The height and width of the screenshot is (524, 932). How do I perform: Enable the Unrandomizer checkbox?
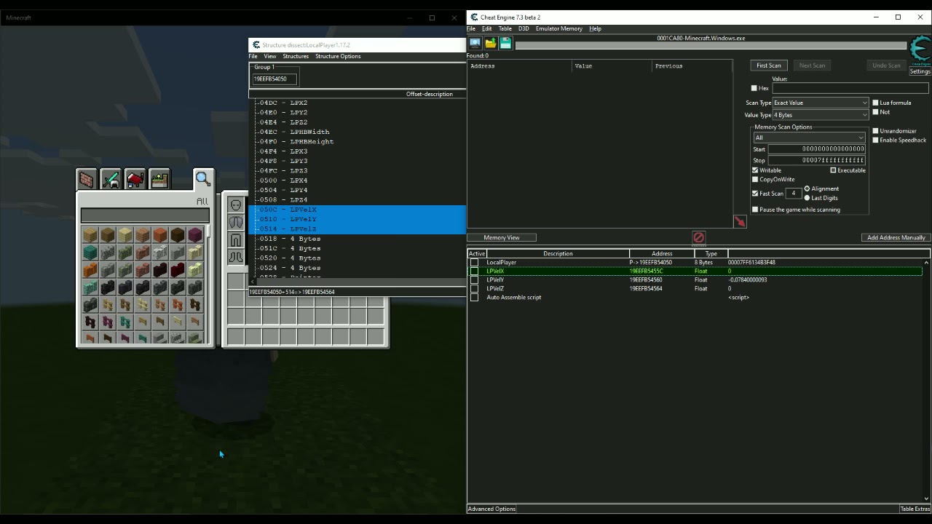(x=875, y=131)
